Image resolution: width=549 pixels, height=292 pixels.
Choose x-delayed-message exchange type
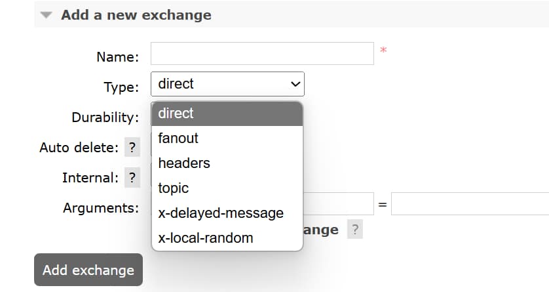tap(227, 213)
